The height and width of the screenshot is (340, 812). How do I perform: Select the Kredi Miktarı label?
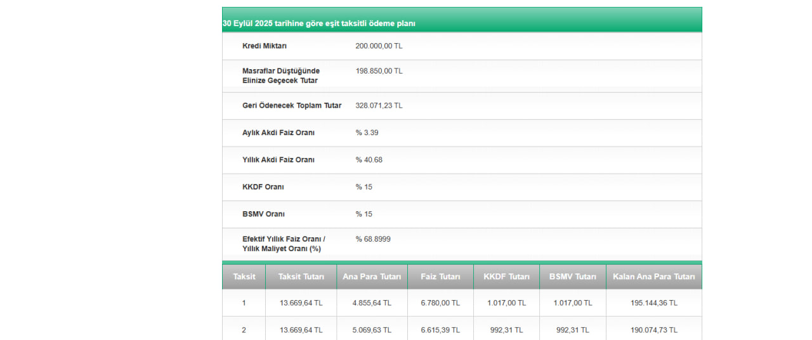click(265, 46)
